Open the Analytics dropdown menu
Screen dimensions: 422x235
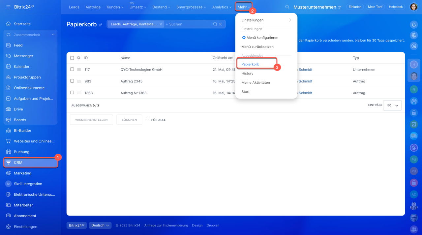click(x=222, y=7)
